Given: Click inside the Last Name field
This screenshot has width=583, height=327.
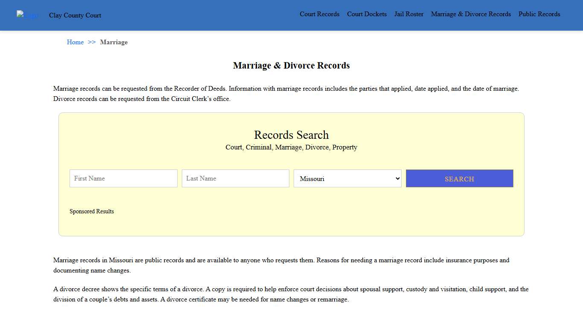Looking at the screenshot, I should tap(235, 178).
